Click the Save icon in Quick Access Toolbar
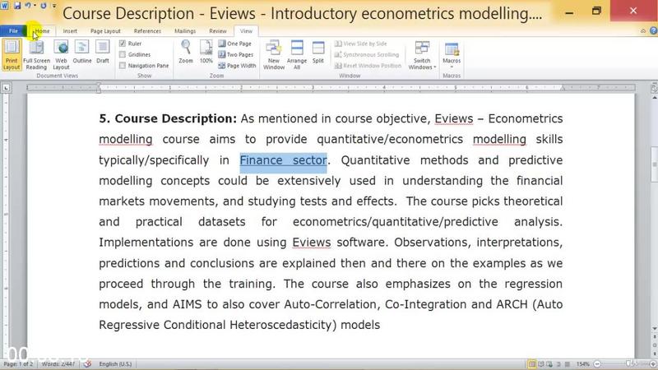This screenshot has height=370, width=658. 17,6
